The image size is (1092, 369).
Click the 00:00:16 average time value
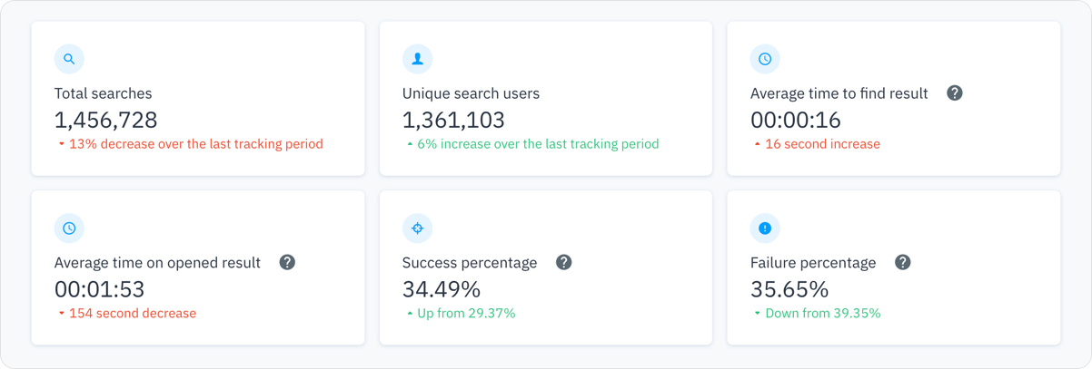coord(796,120)
